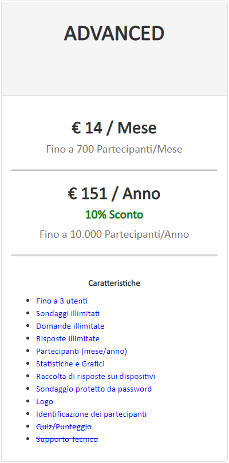Open the 'Domande illimitate' link
This screenshot has width=229, height=463.
(70, 326)
